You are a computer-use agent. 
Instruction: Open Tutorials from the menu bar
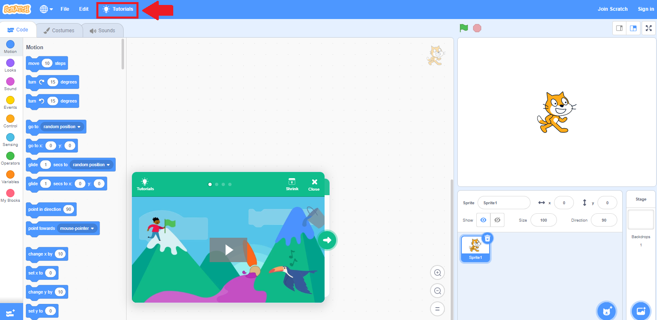(118, 9)
